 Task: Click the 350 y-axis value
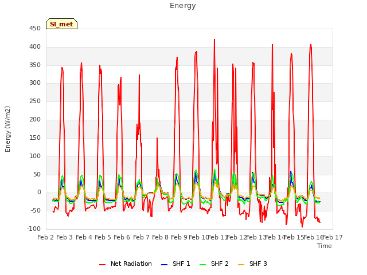pyautogui.click(x=35, y=65)
